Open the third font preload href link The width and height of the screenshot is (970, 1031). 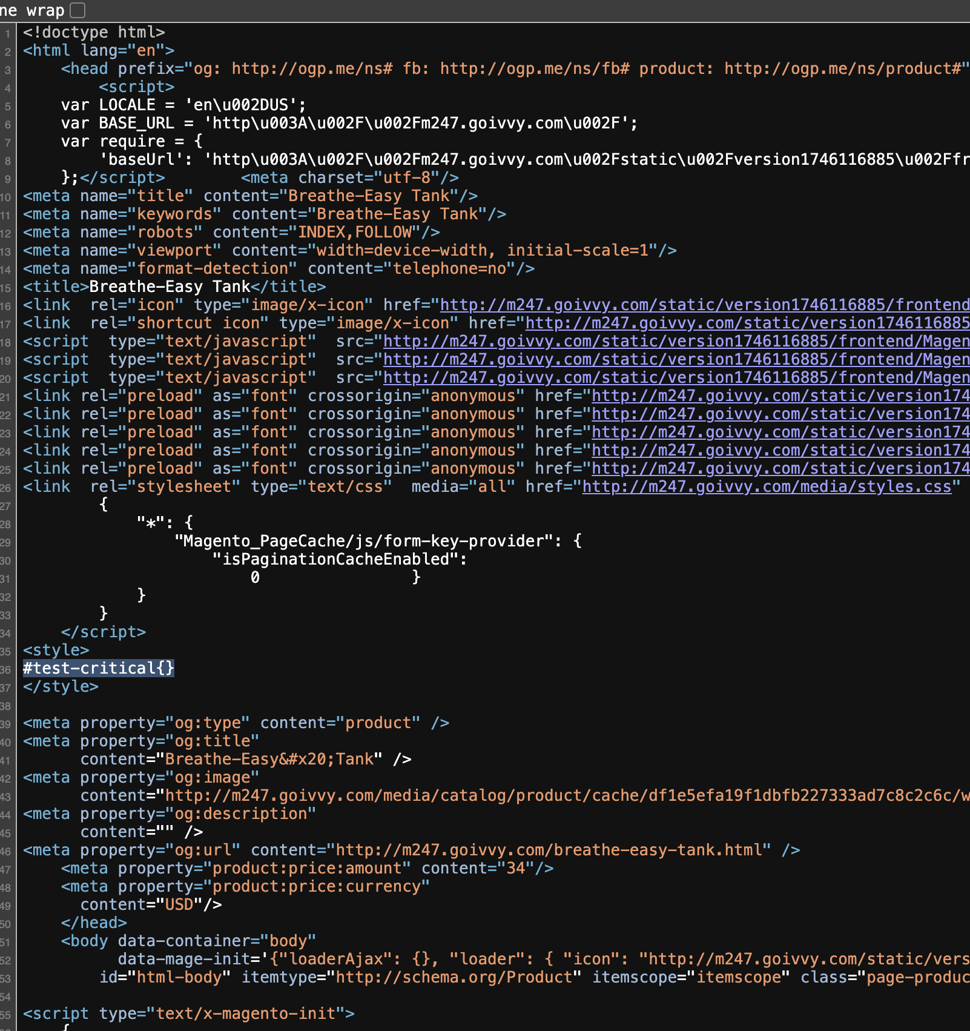(x=780, y=432)
